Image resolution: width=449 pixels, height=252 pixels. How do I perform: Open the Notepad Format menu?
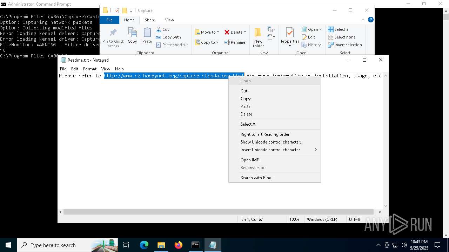coord(90,69)
